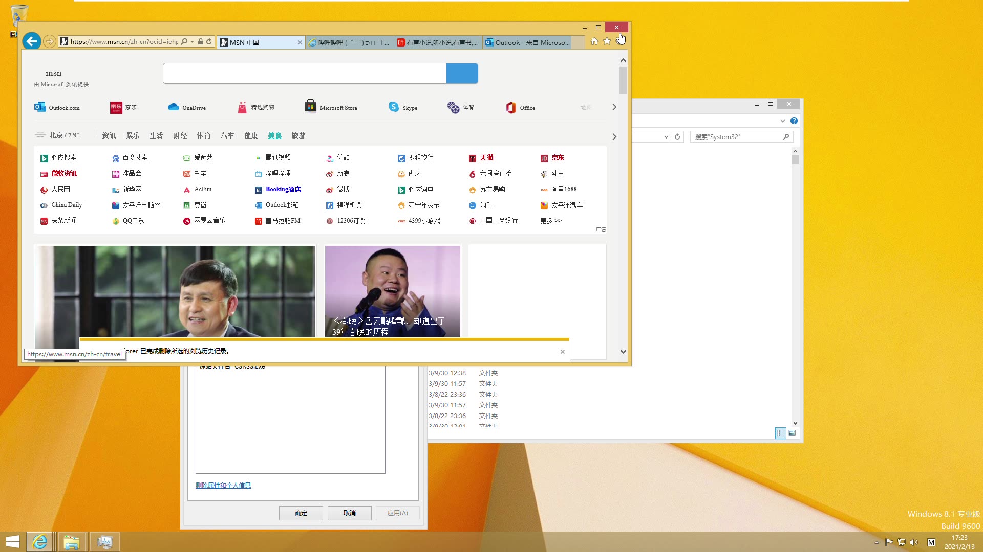
Task: Open the Office shortcut
Action: [x=520, y=107]
